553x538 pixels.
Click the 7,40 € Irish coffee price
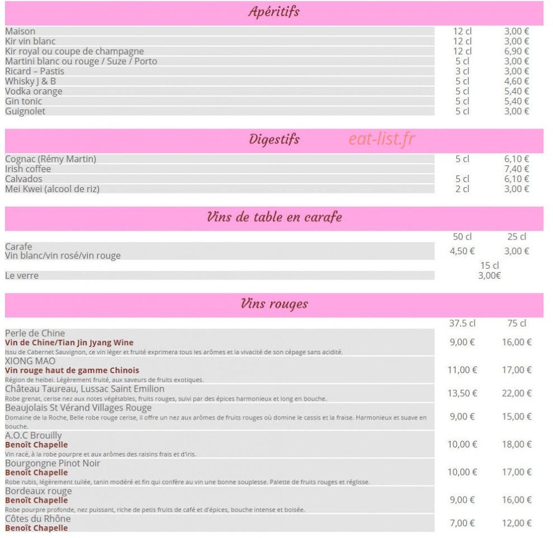click(x=516, y=169)
